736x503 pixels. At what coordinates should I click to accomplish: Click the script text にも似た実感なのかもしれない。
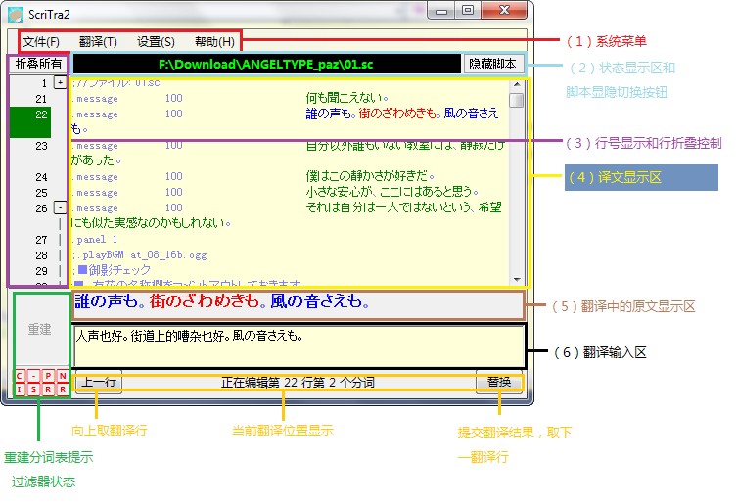[151, 222]
